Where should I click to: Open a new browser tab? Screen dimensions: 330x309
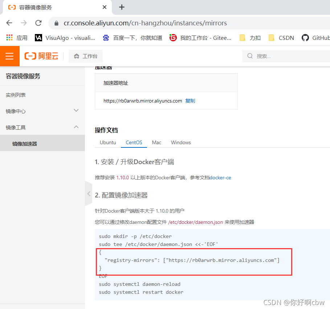tap(122, 7)
